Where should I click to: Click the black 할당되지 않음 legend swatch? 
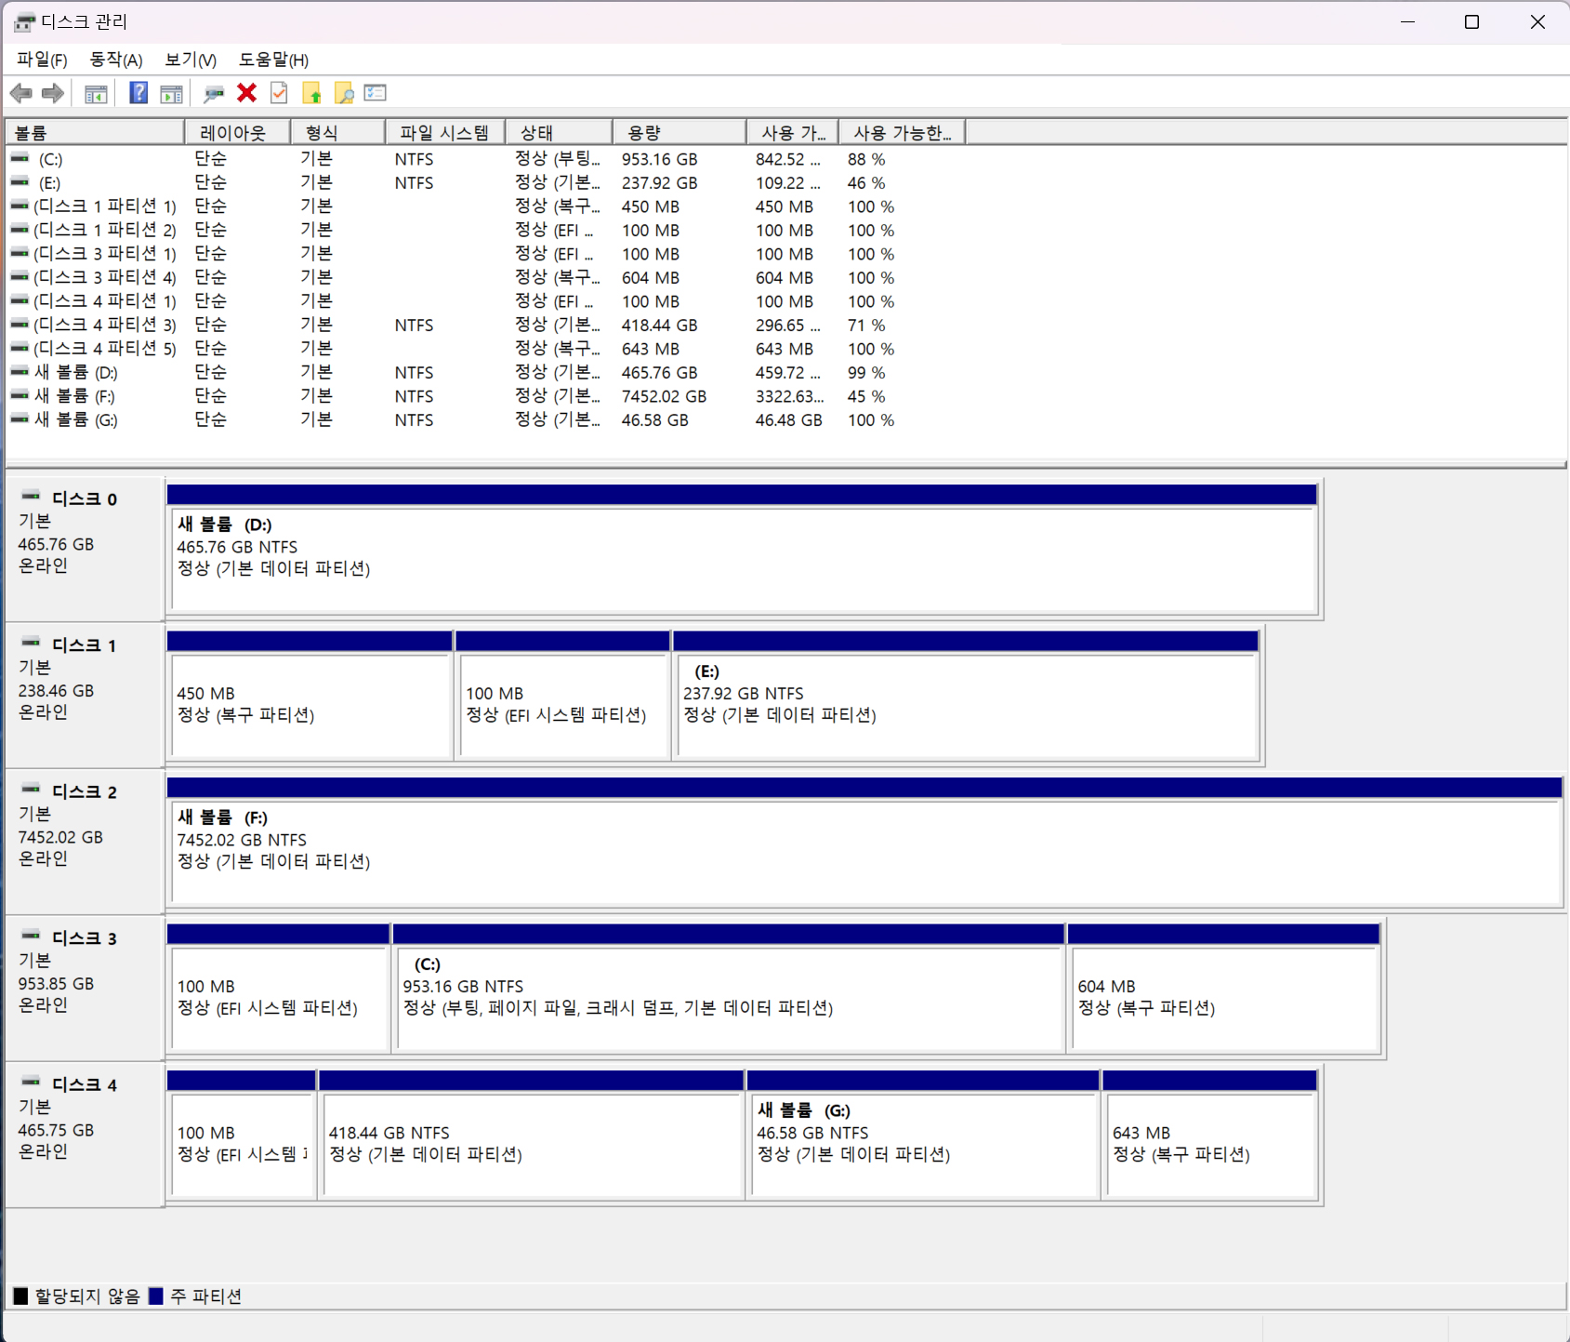[x=20, y=1295]
